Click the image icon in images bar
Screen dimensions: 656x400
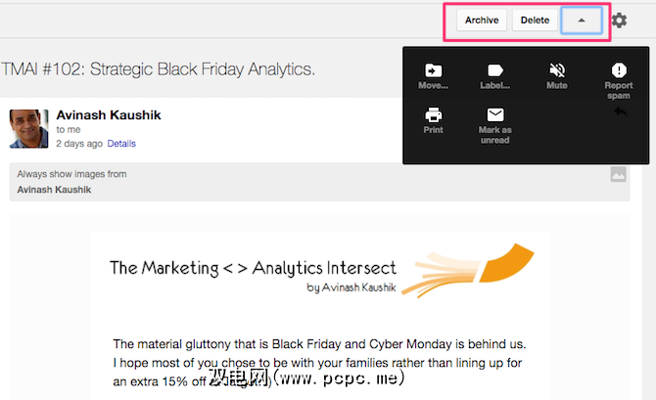[618, 174]
